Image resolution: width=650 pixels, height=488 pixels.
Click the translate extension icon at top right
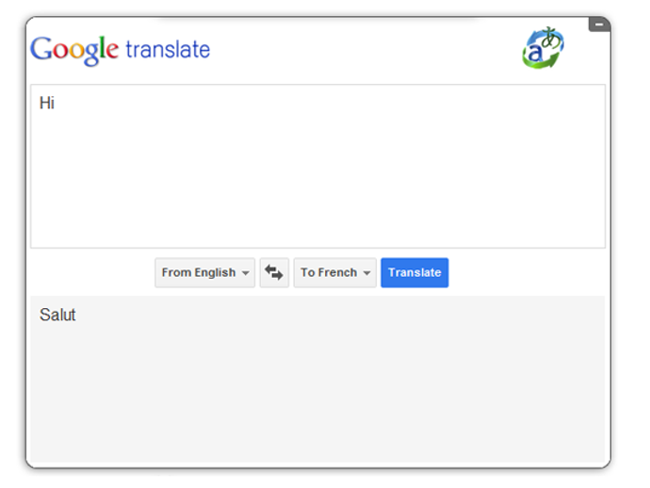pyautogui.click(x=543, y=48)
